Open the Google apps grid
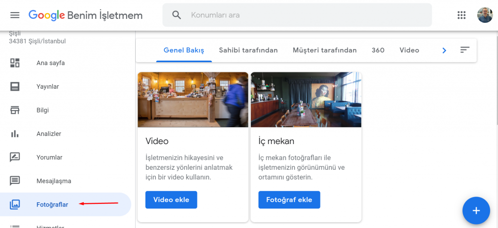 tap(461, 15)
